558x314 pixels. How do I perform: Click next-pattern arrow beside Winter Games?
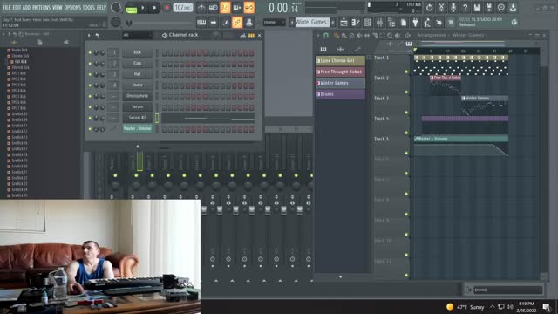tap(333, 22)
